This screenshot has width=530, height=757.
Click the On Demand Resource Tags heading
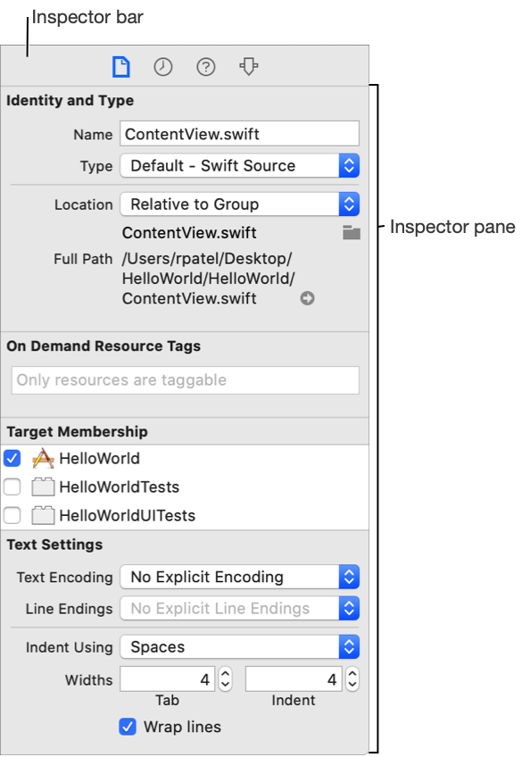click(x=104, y=346)
